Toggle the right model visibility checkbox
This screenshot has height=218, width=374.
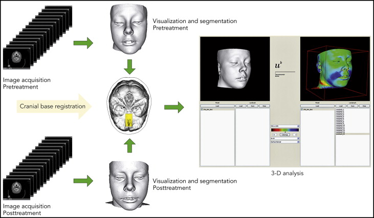(x=301, y=110)
